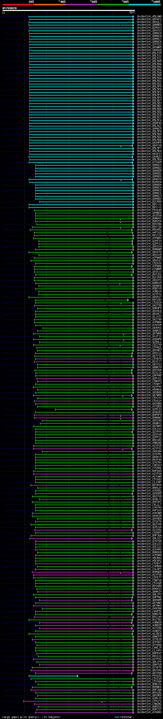Select hit UniRef100_B5L5E7
Image resolution: width=163 pixels, height=719 pixels.
149,100
